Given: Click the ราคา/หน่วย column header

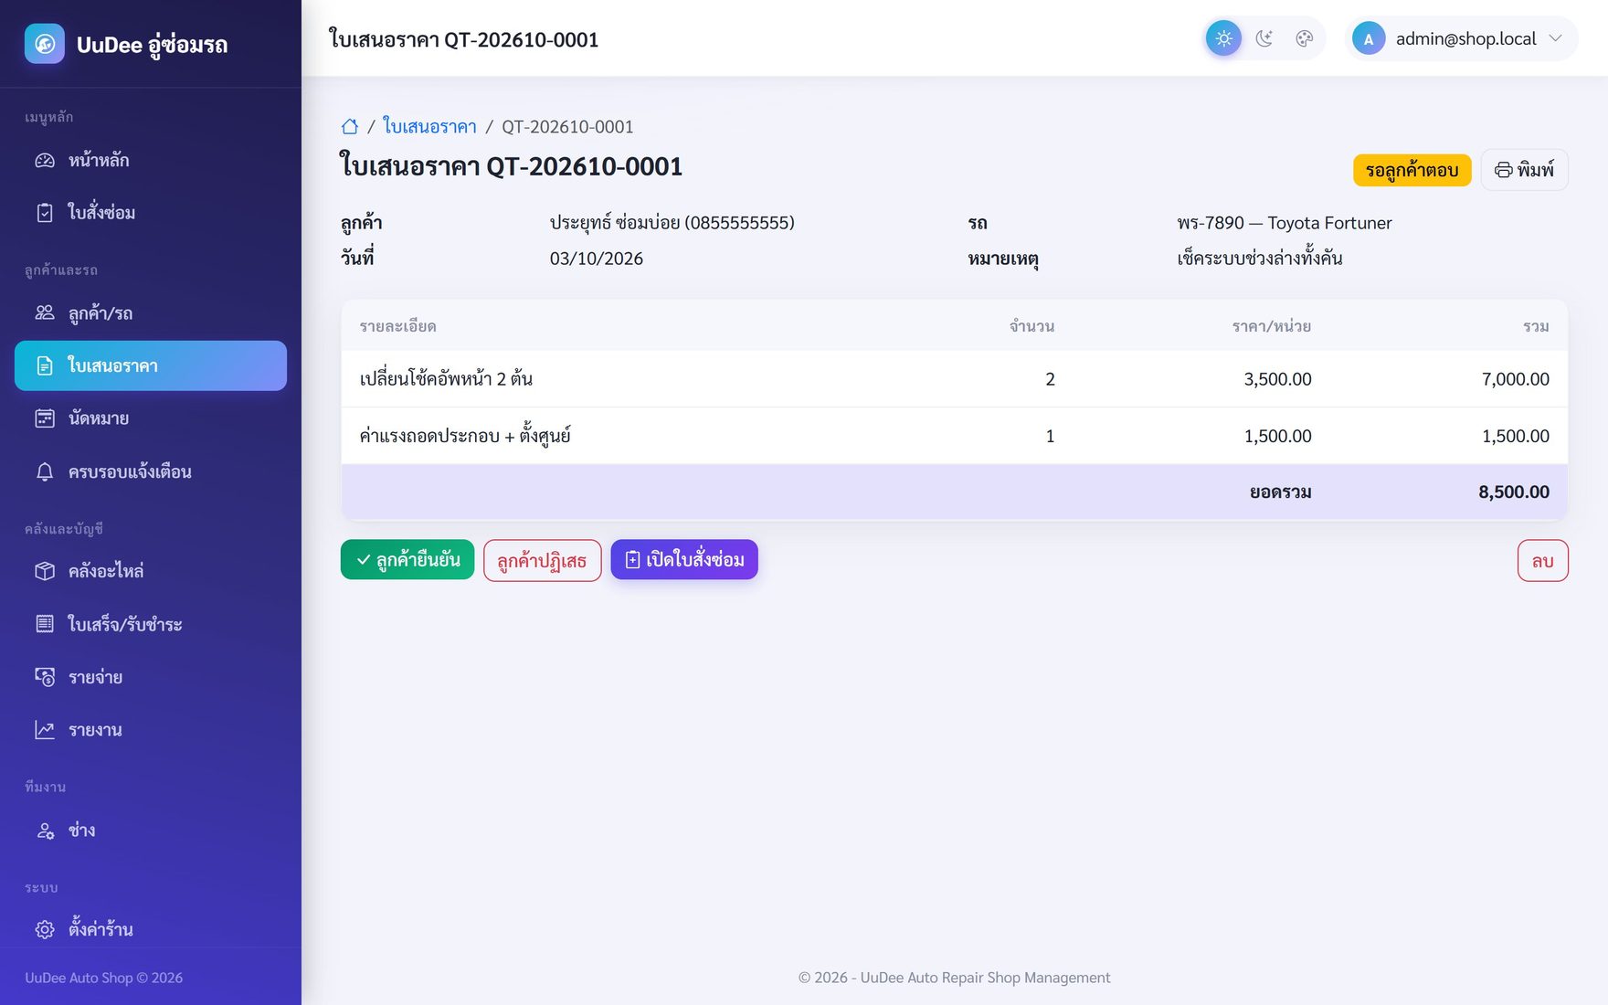Looking at the screenshot, I should [x=1271, y=326].
